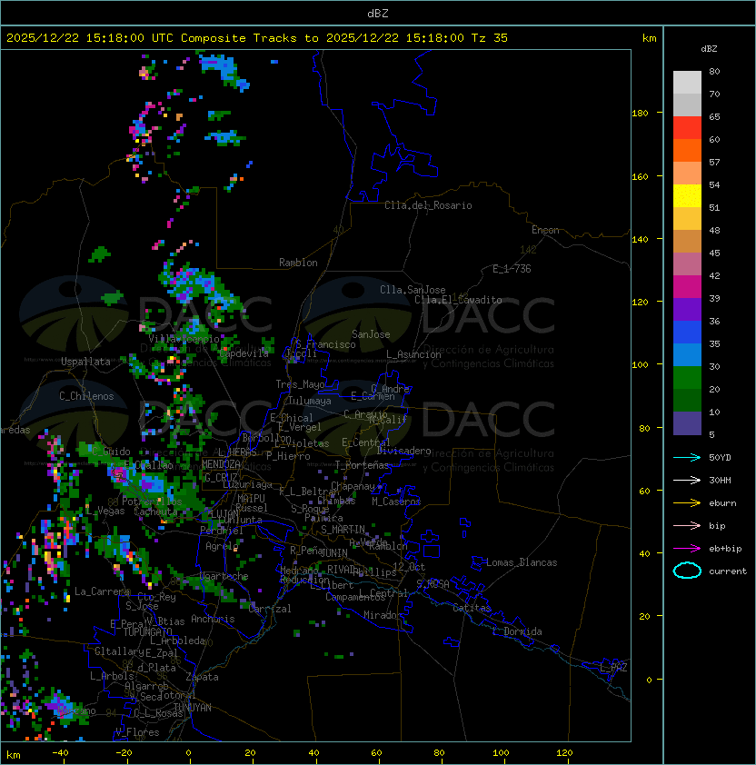Viewport: 756px width, 765px height.
Task: Click the 48 dBZ tan legend swatch
Action: 687,241
